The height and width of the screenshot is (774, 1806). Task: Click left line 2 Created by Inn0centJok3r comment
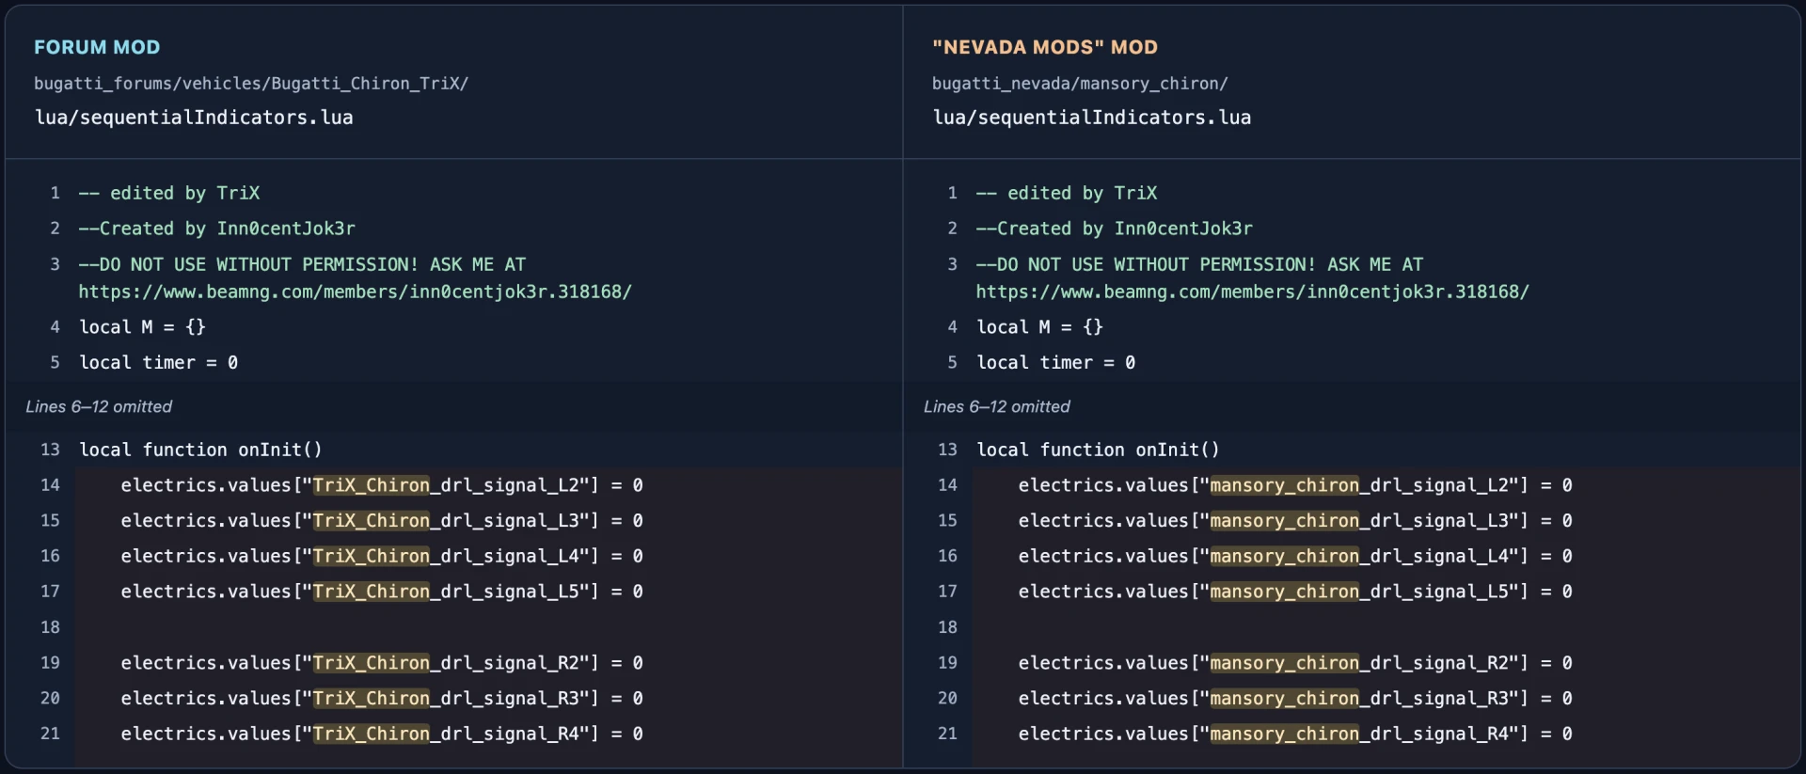[x=217, y=229]
